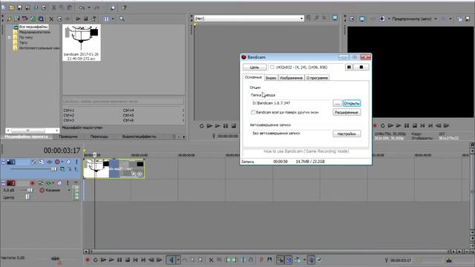
Task: Click the Undo arrow in main toolbar
Action: pos(82,7)
